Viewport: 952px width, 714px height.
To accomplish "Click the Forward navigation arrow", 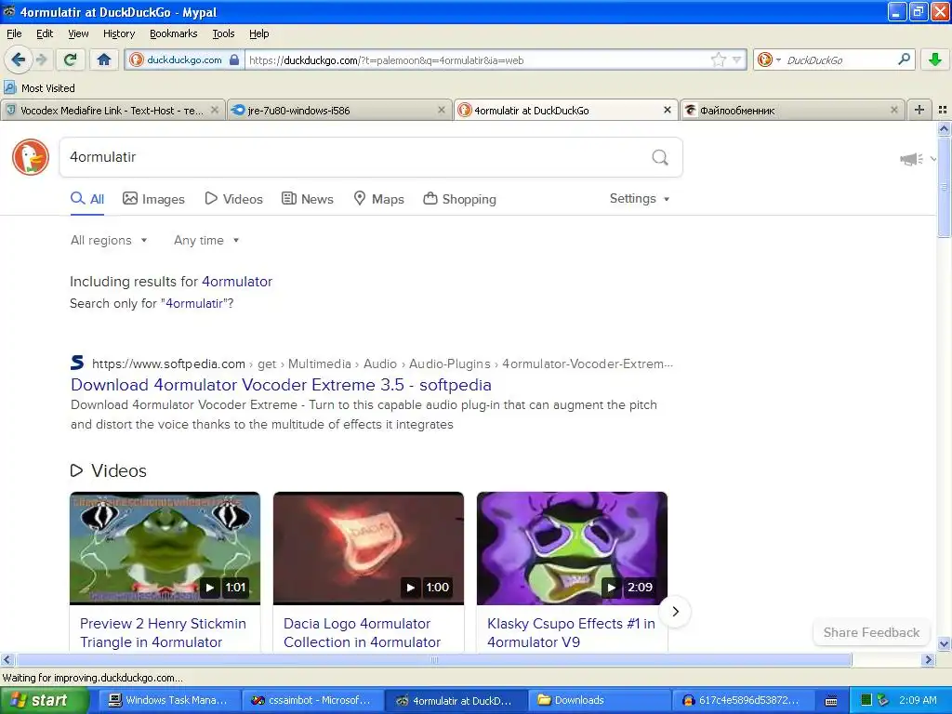I will pyautogui.click(x=42, y=59).
